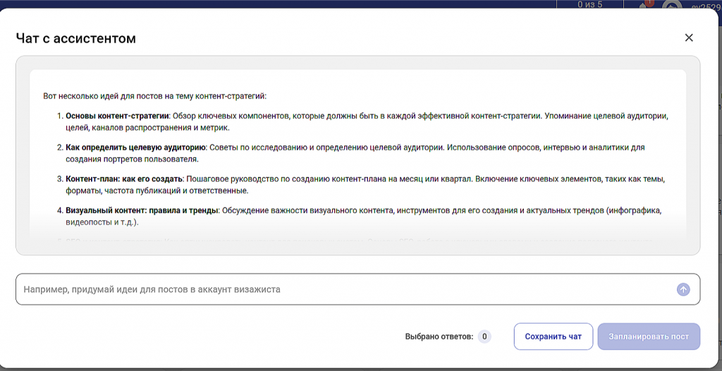The width and height of the screenshot is (722, 371).
Task: Select idea 'Визуальный контент: правила и тренды'
Action: coord(142,211)
